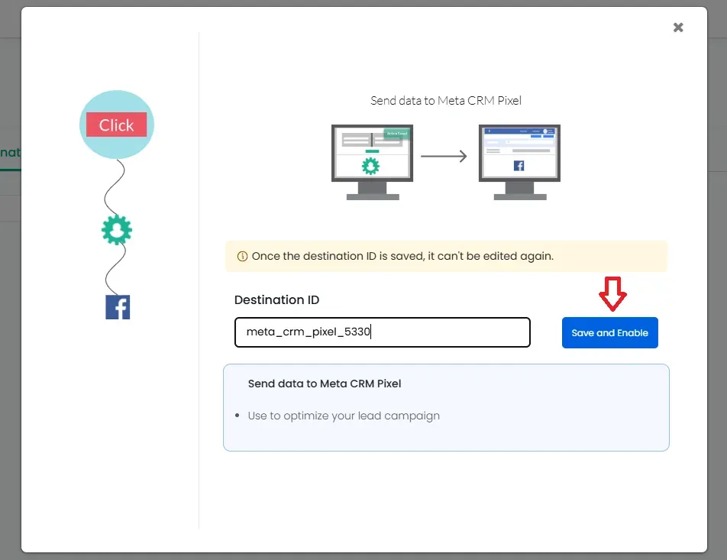The width and height of the screenshot is (727, 560).
Task: Click the 'Destination ID' label
Action: click(276, 299)
